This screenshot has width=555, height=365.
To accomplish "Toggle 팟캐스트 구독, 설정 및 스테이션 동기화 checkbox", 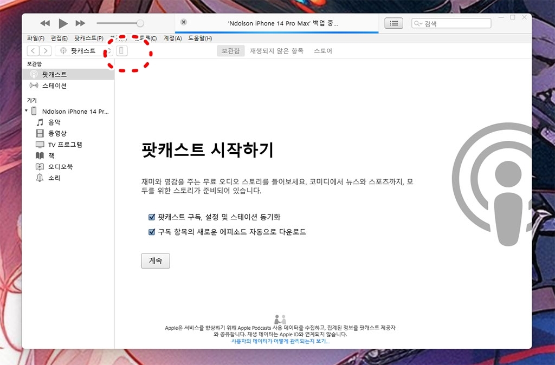I will tap(152, 217).
